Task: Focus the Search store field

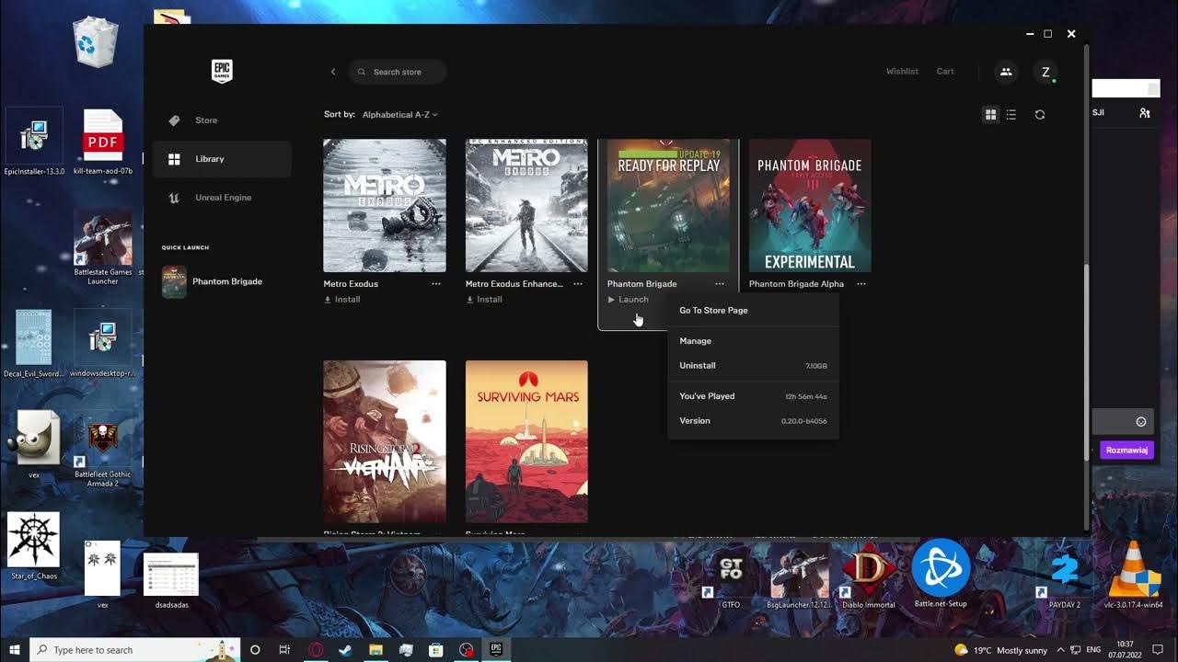Action: pyautogui.click(x=398, y=72)
